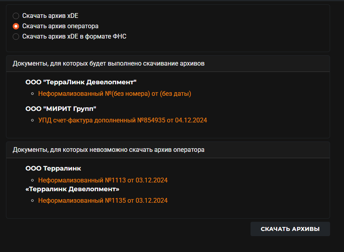Click the bullet beside Неформализованный №(без номера)
344x252 pixels.
click(x=33, y=94)
